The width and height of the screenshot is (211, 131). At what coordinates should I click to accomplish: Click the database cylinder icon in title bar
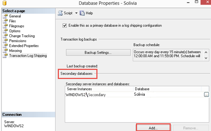tap(5, 3)
